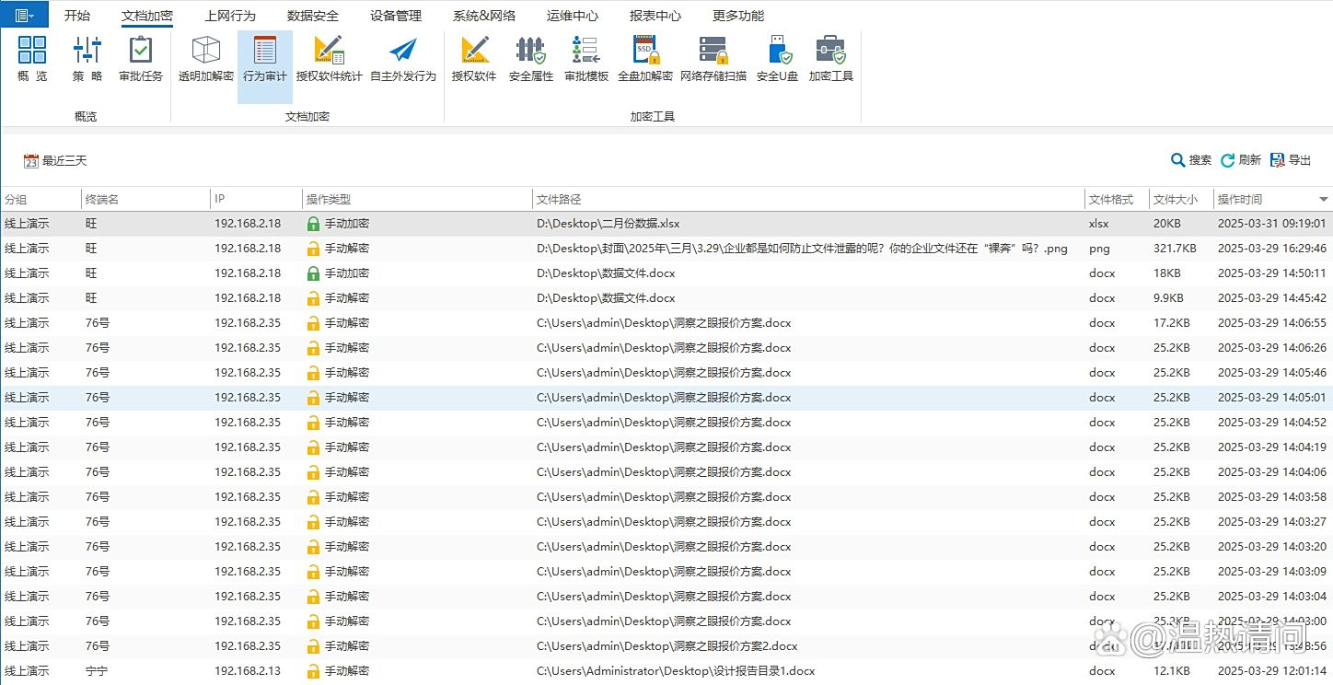
Task: Click the 搜索 search button
Action: click(x=1192, y=158)
